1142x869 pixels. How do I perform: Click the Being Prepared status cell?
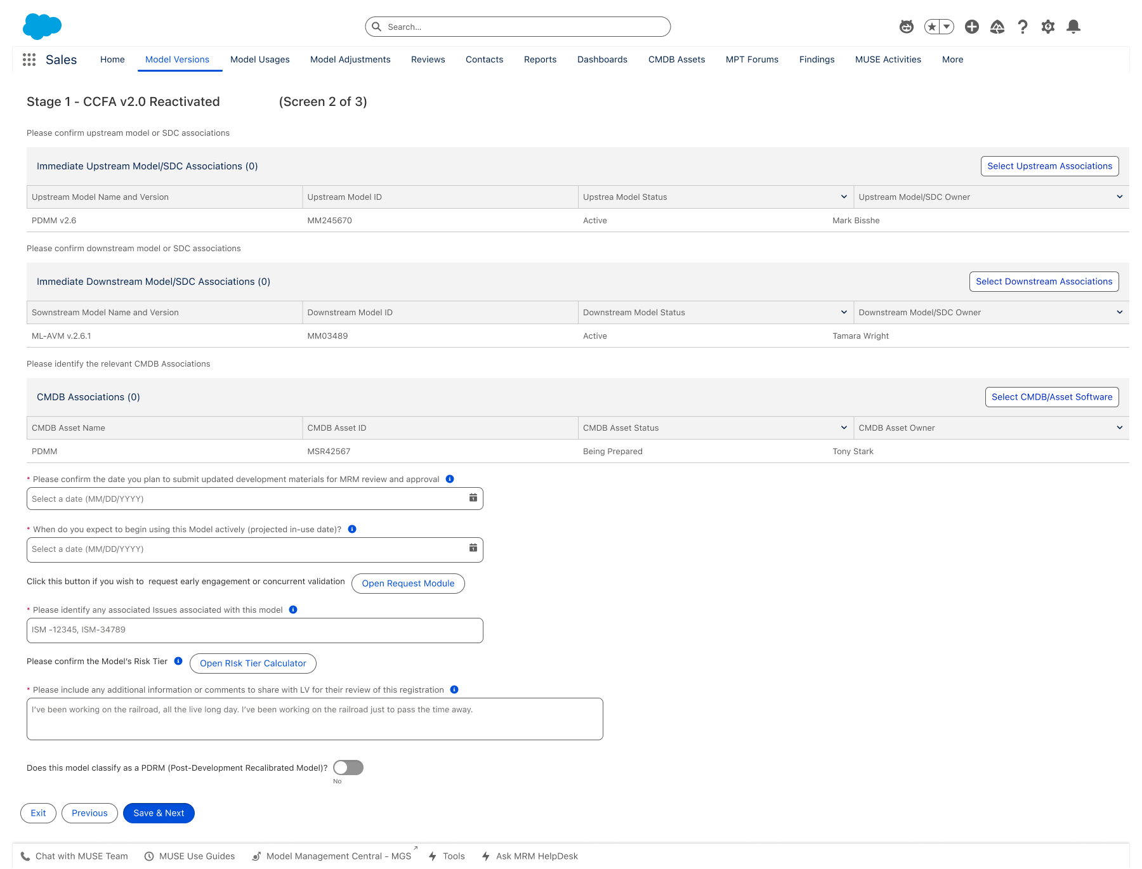click(613, 452)
